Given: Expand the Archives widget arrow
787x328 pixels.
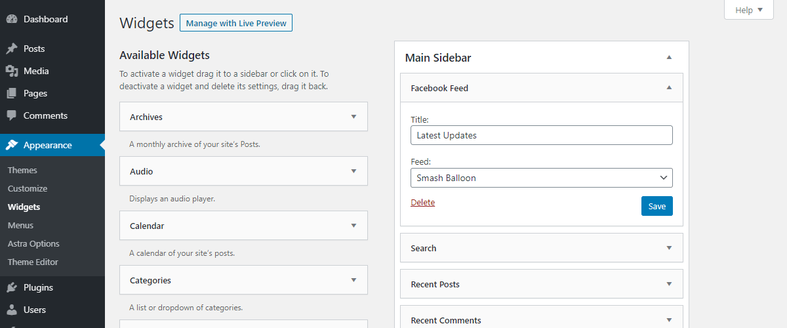Looking at the screenshot, I should click(353, 117).
